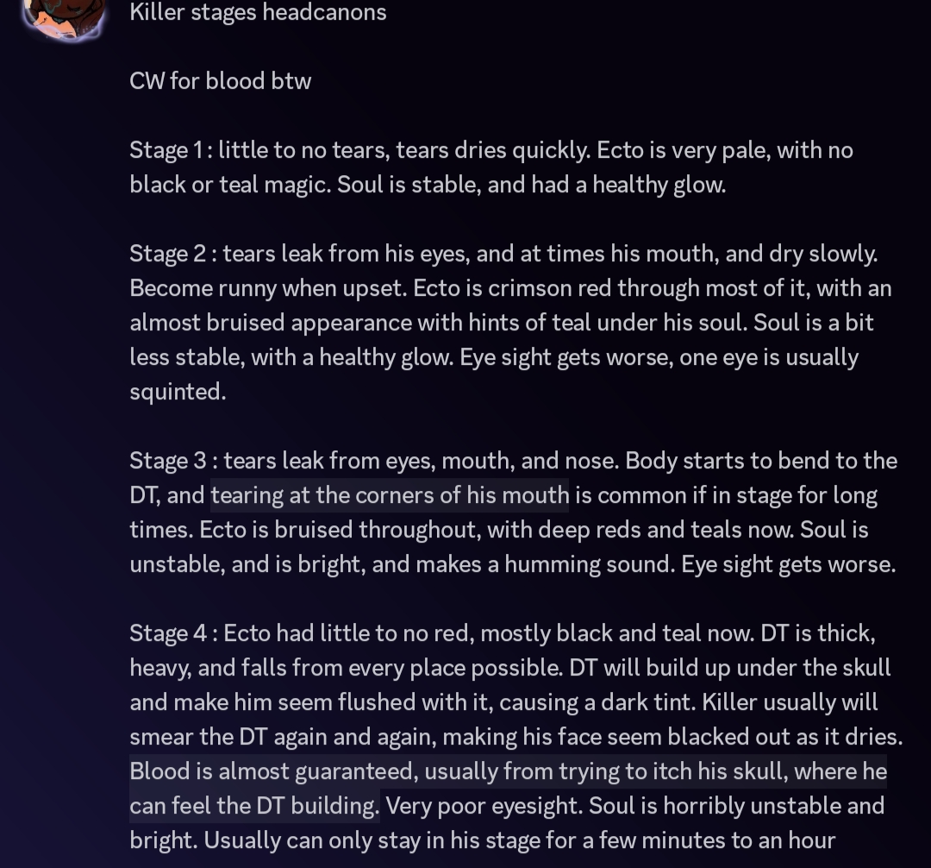Image resolution: width=931 pixels, height=868 pixels.
Task: Click the 'CW for blood btw' line
Action: point(221,81)
